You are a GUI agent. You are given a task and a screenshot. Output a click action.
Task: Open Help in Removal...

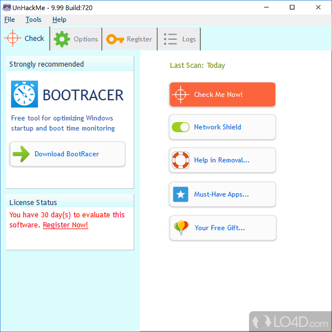222,160
